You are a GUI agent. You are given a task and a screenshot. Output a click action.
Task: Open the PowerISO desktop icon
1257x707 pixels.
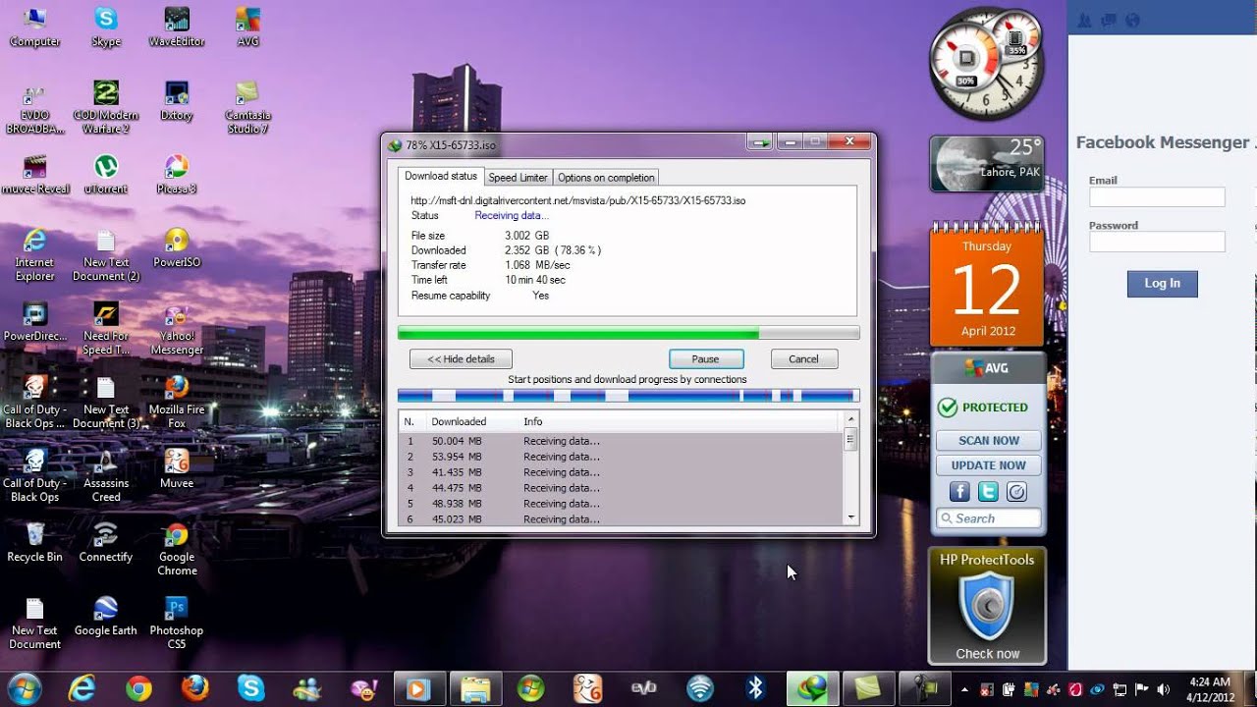pyautogui.click(x=177, y=247)
